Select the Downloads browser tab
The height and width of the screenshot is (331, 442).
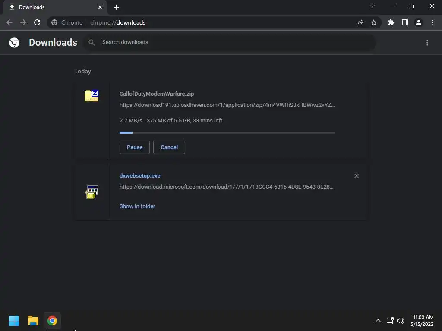tap(55, 7)
